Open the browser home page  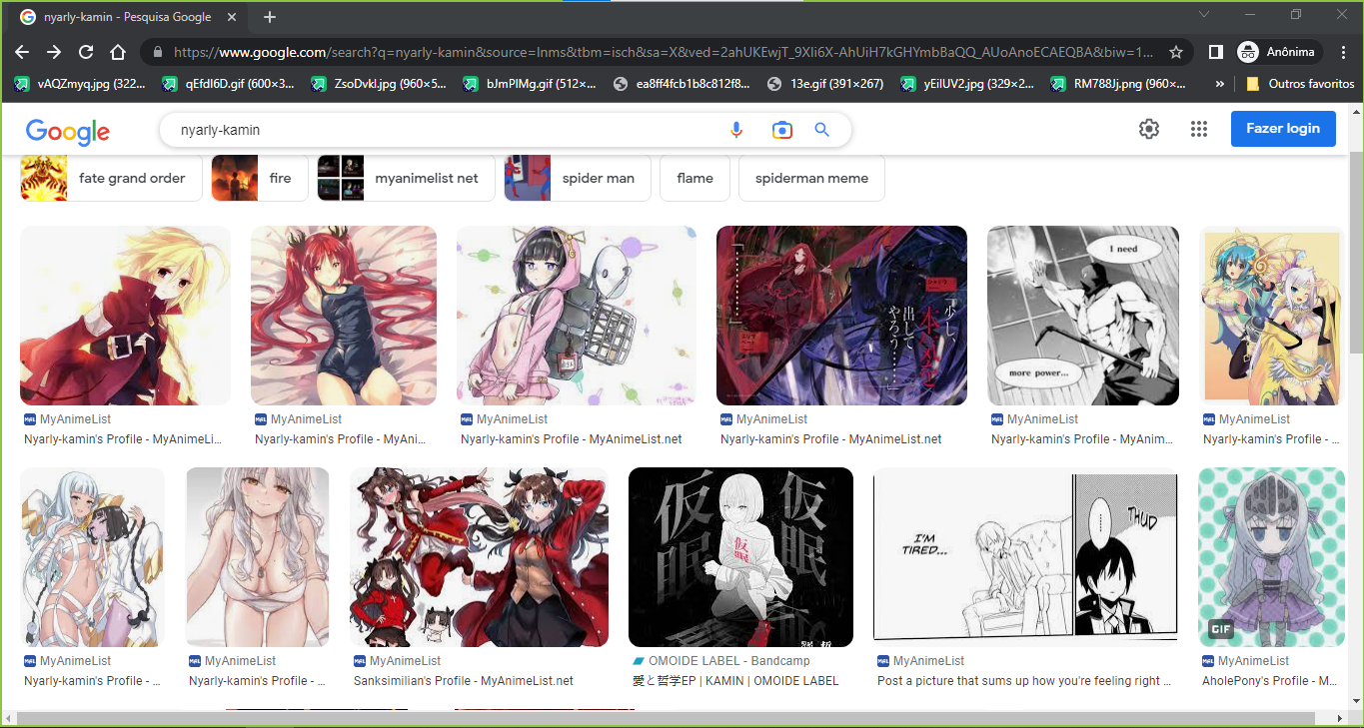(118, 52)
